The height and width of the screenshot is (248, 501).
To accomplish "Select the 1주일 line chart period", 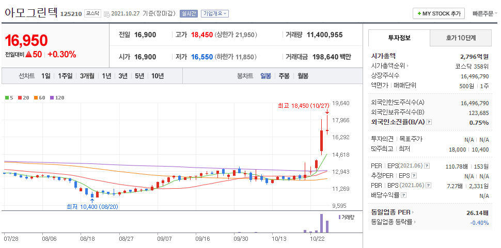I will (x=65, y=76).
